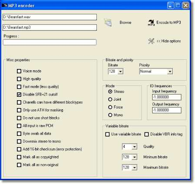Viewport: 195px width, 184px height.
Task: Check Byte swab all data
Action: coord(19,134)
